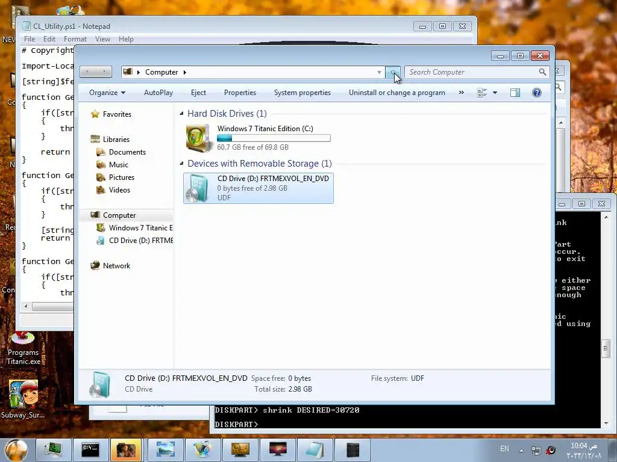Screen dimensions: 617x462
Task: Click the Back navigation arrow
Action: (x=88, y=72)
